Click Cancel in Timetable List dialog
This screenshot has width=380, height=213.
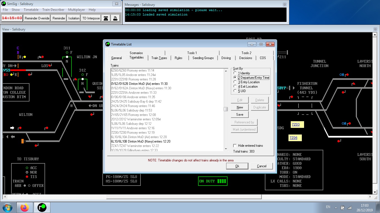click(261, 166)
